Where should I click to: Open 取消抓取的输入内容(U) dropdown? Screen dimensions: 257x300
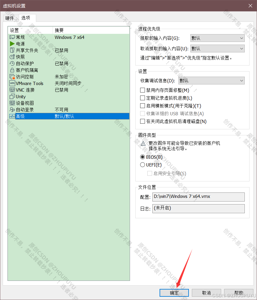pos(218,49)
